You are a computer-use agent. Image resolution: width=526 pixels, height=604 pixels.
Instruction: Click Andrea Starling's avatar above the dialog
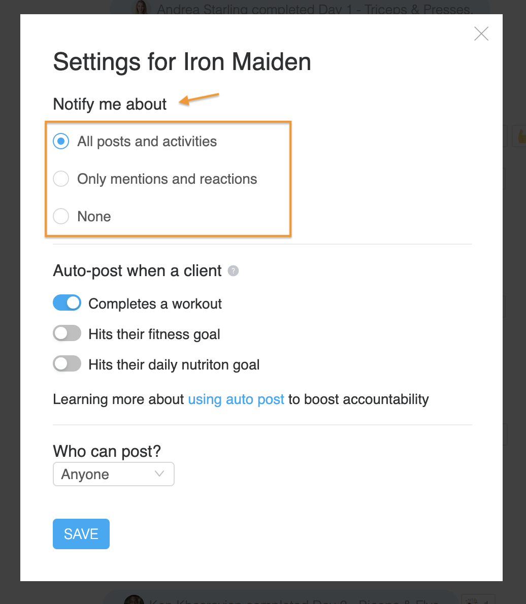coord(141,7)
